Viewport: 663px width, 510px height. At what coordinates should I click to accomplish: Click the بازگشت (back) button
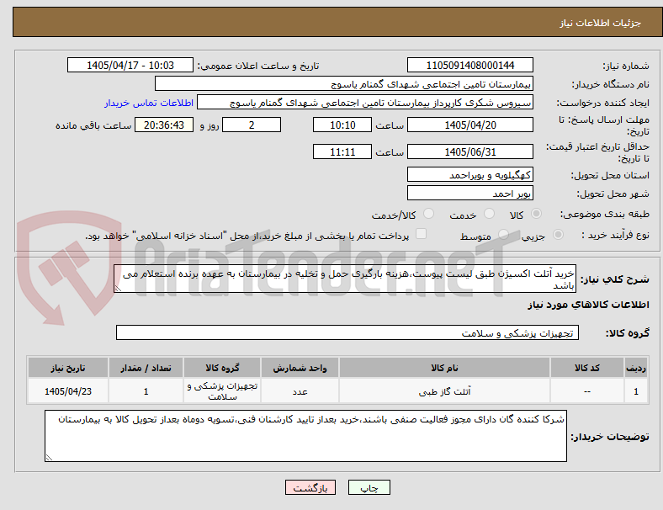click(x=310, y=487)
